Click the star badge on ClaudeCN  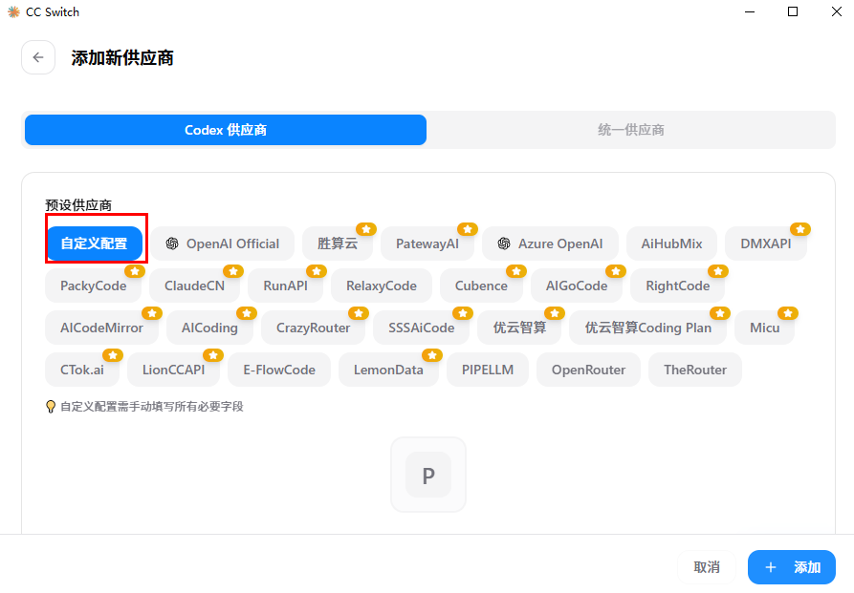click(x=233, y=271)
